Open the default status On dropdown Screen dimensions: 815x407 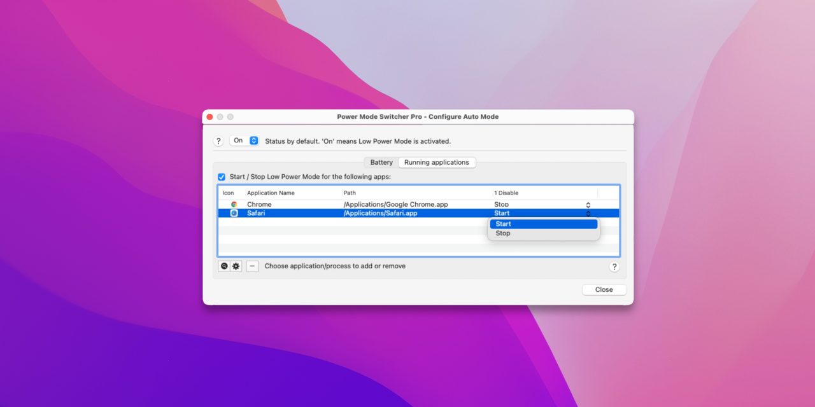244,141
